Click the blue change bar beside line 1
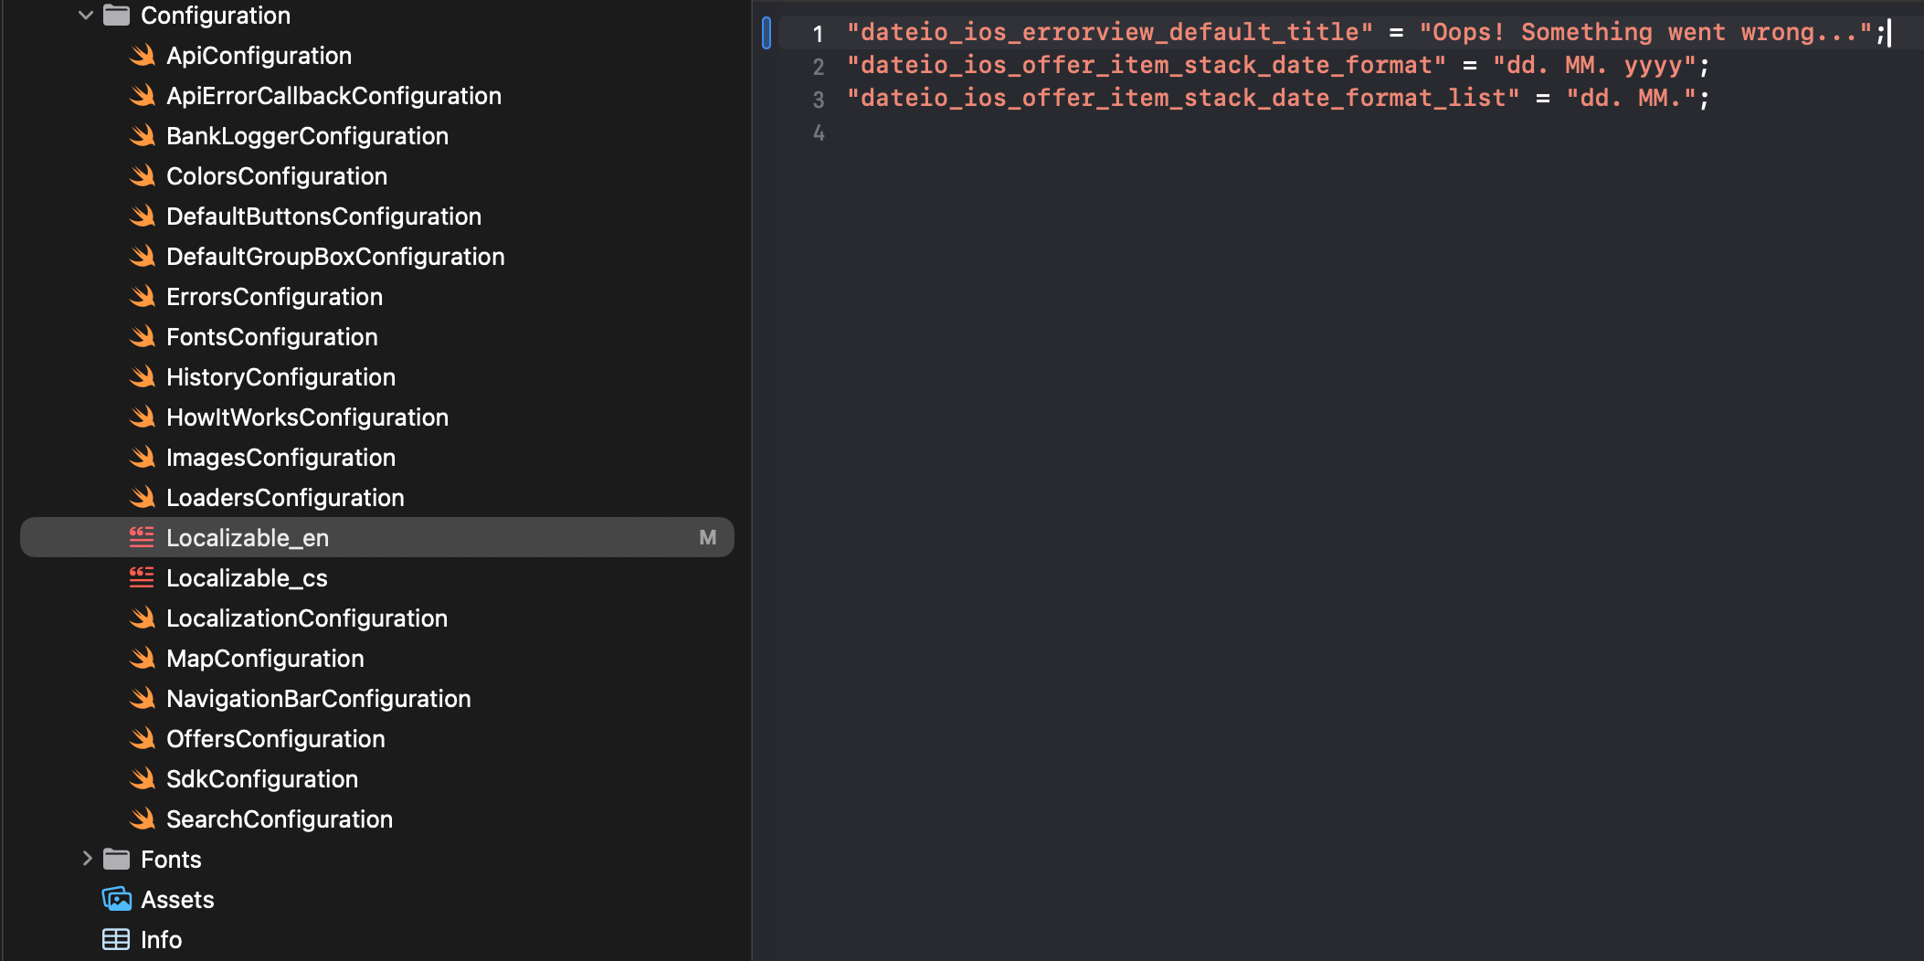 (x=766, y=33)
